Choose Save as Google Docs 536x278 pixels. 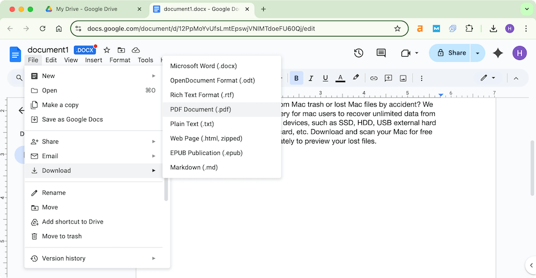point(94,119)
